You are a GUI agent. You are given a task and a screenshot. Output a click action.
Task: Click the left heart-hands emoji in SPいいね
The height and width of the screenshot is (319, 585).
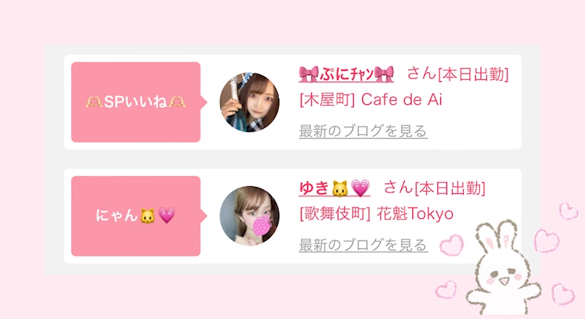94,102
